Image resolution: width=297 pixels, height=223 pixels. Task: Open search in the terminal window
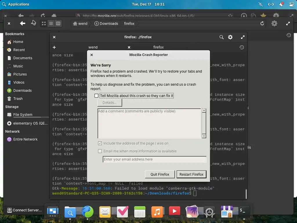pyautogui.click(x=221, y=37)
